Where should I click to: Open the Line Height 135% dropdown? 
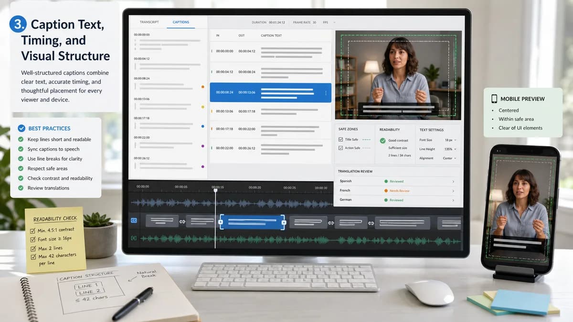(x=450, y=149)
